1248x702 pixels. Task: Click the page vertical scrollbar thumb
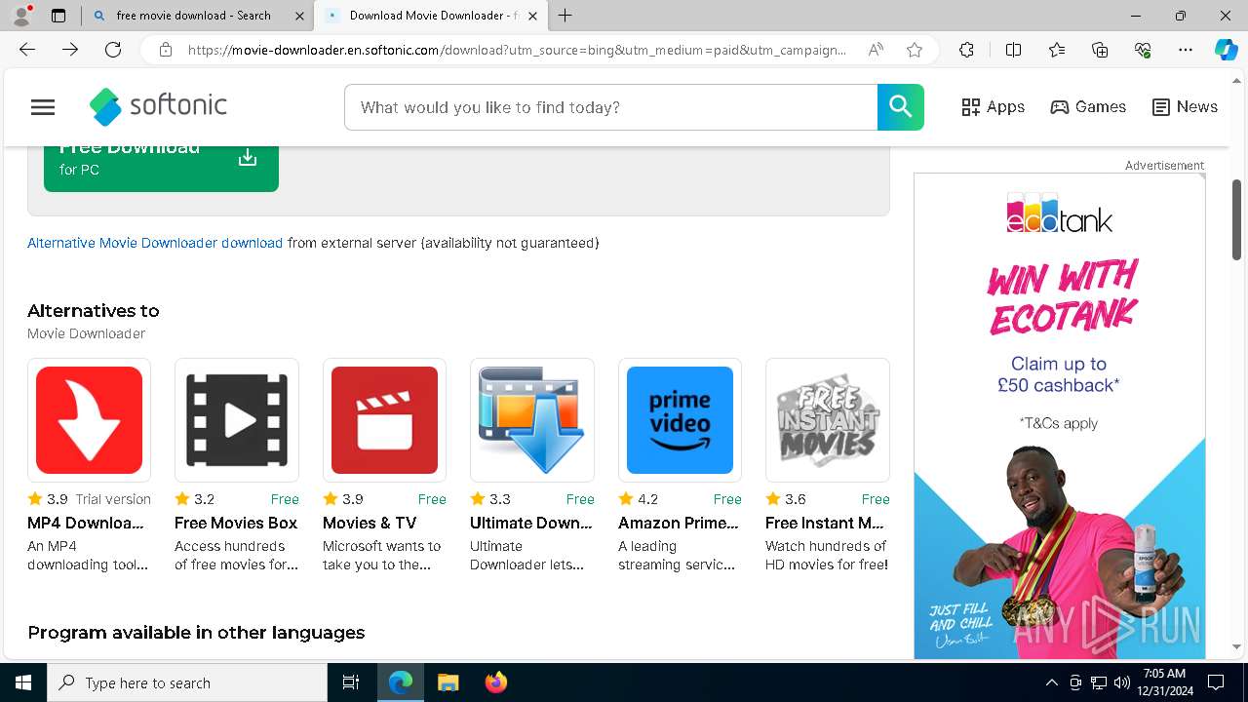click(x=1237, y=219)
